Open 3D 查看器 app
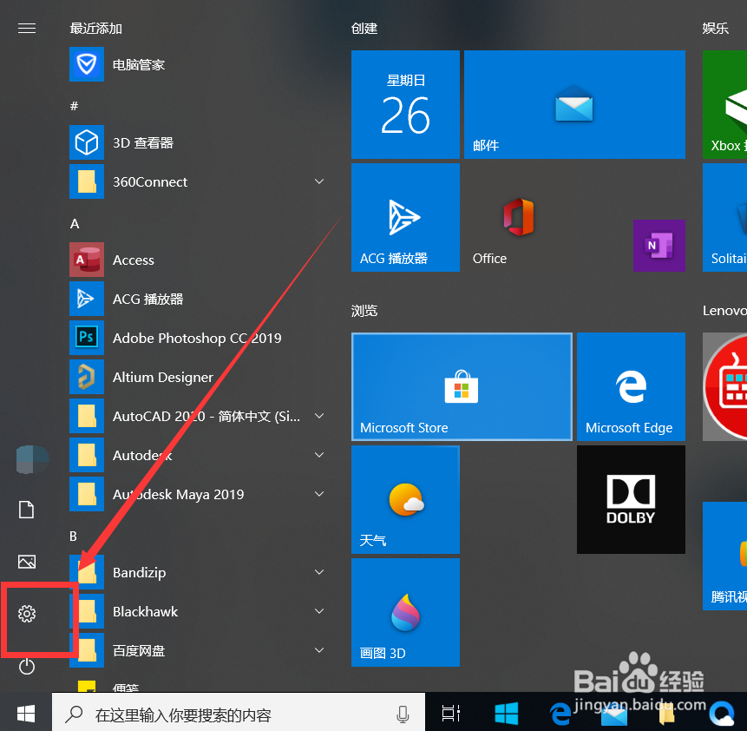This screenshot has height=731, width=747. tap(198, 142)
